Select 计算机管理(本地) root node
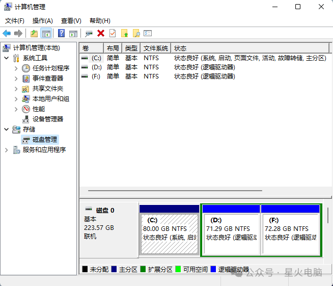333x286 pixels. tap(37, 48)
